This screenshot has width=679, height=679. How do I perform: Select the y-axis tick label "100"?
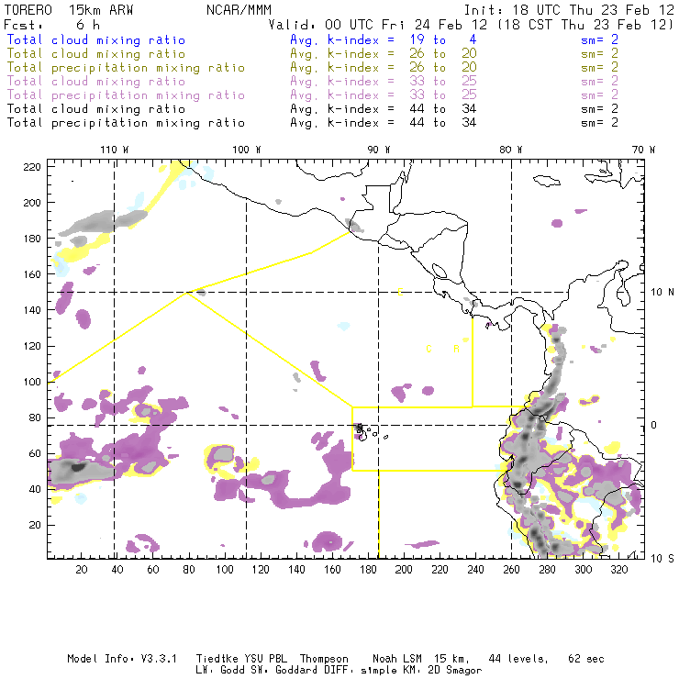[x=31, y=382]
